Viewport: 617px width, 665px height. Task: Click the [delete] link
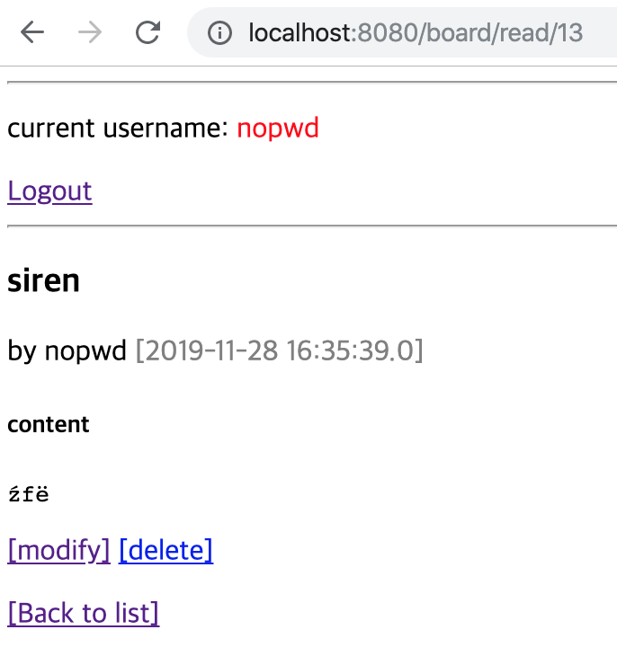point(165,549)
